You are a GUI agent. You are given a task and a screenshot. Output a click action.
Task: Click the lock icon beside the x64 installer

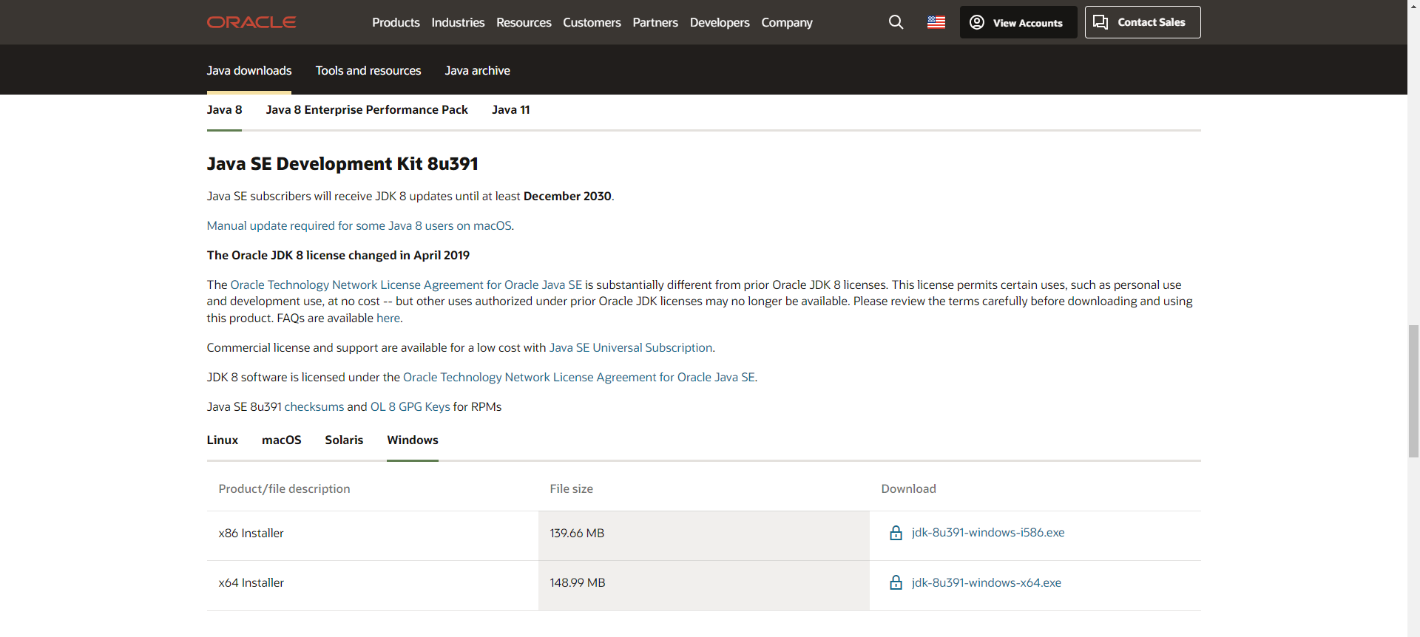pos(896,583)
